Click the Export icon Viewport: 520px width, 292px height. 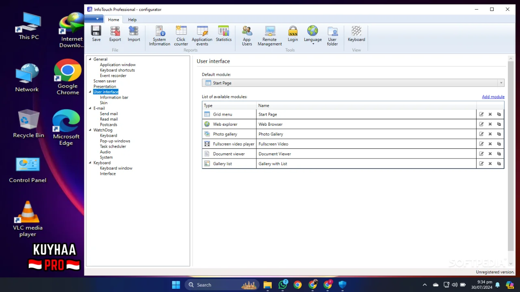coord(115,34)
